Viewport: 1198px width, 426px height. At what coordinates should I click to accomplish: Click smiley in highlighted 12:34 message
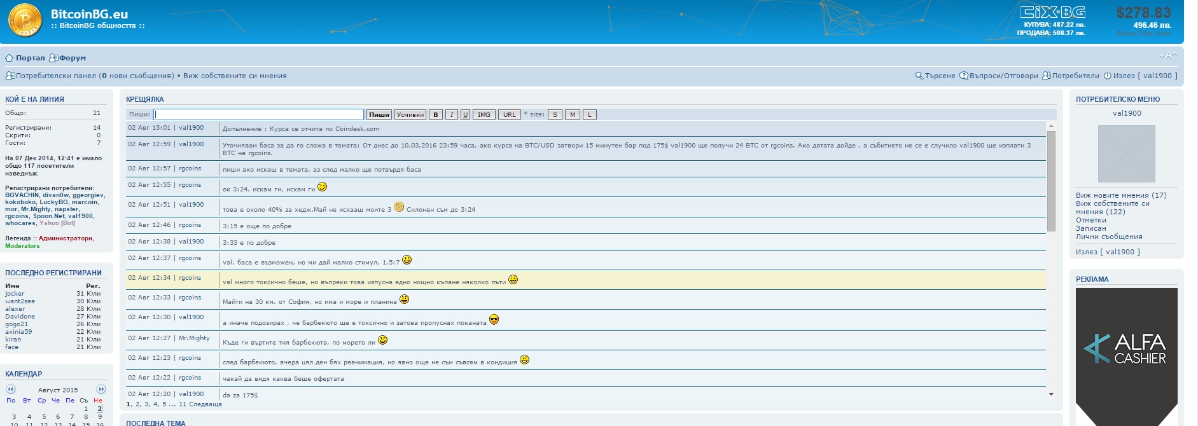click(513, 279)
